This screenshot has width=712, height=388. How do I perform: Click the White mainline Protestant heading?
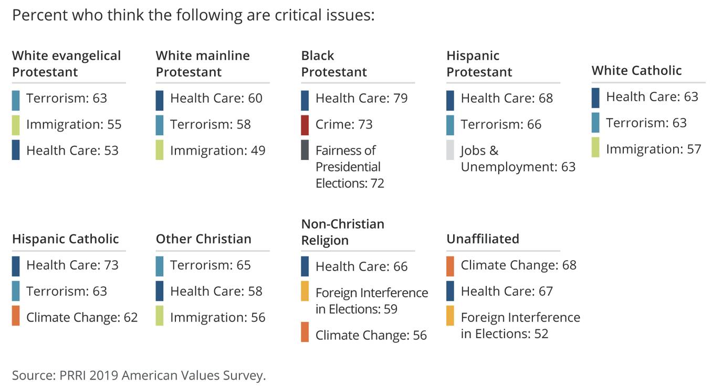pyautogui.click(x=203, y=63)
